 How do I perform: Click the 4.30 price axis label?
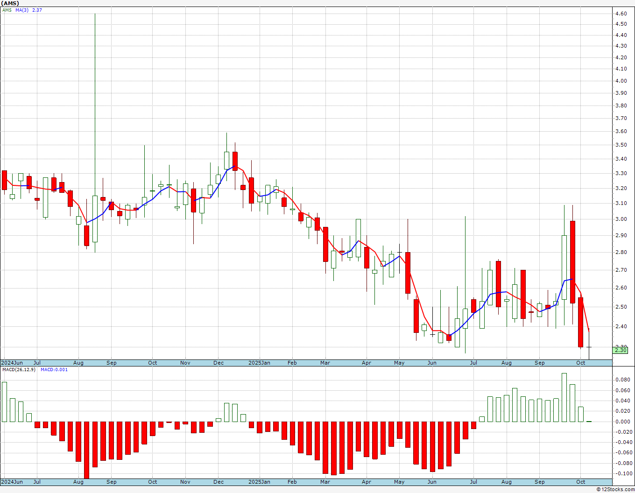tap(621, 46)
